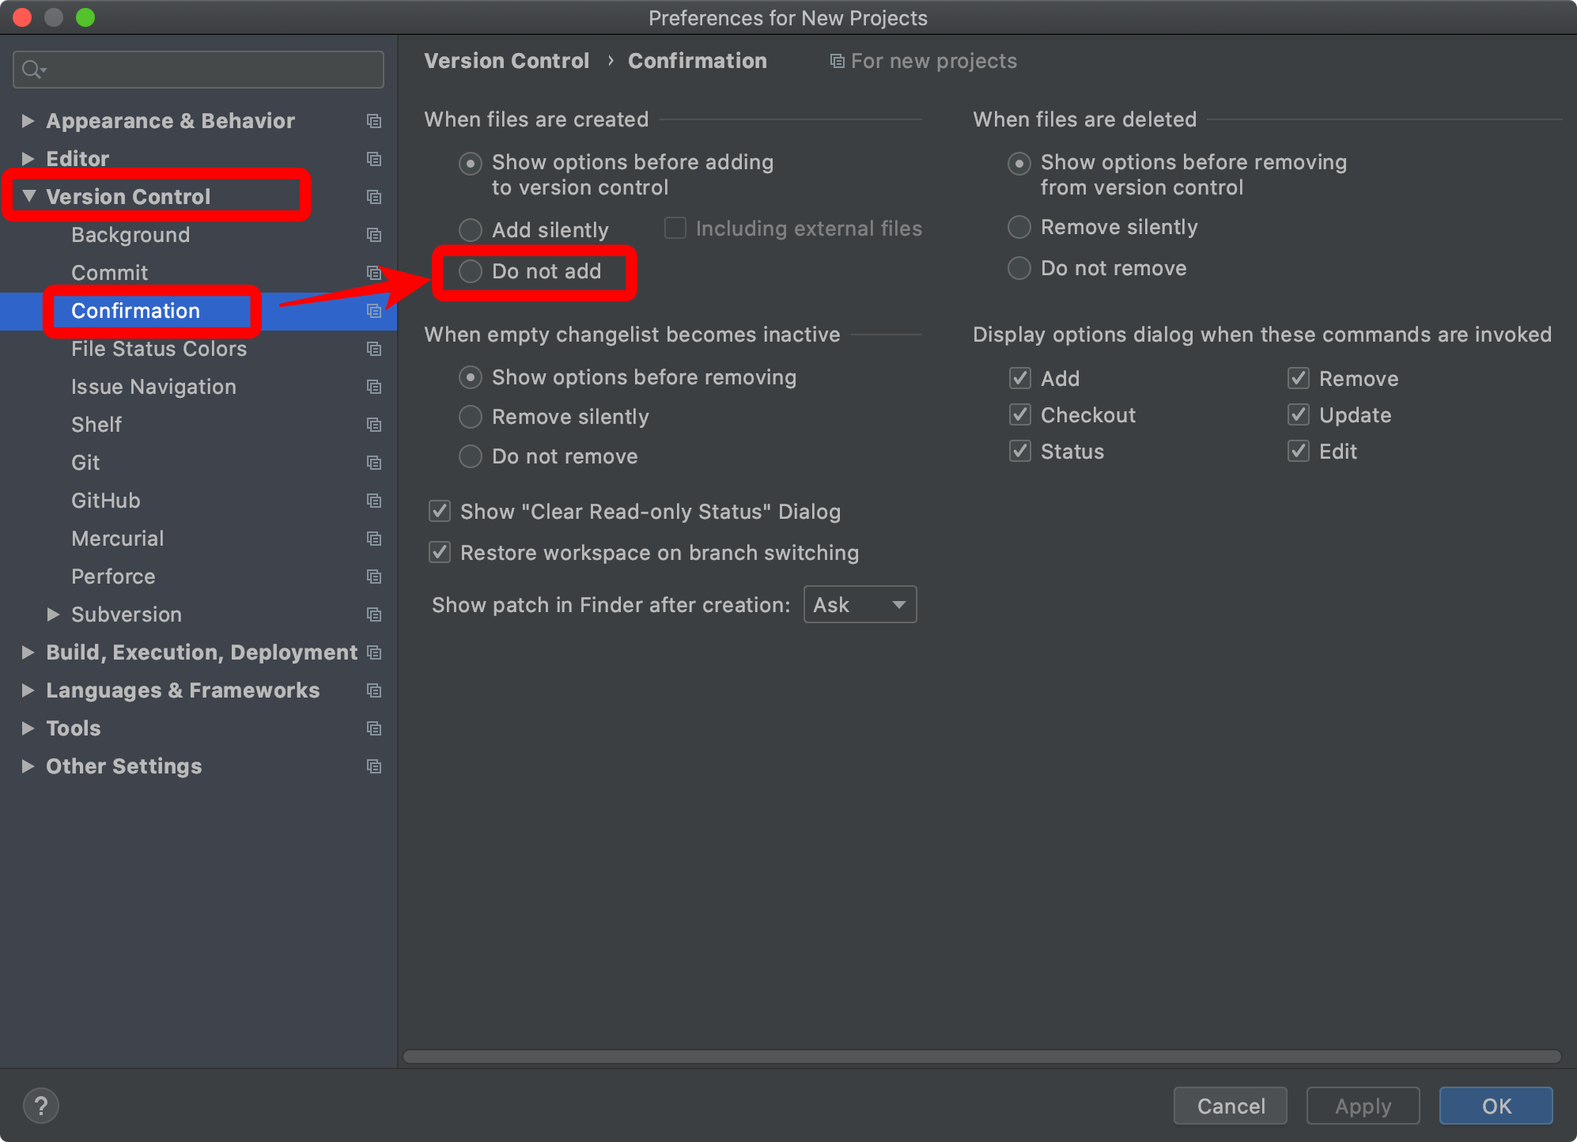The image size is (1577, 1142).
Task: Open the "Show patch in Finder" Ask dropdown
Action: pos(860,604)
